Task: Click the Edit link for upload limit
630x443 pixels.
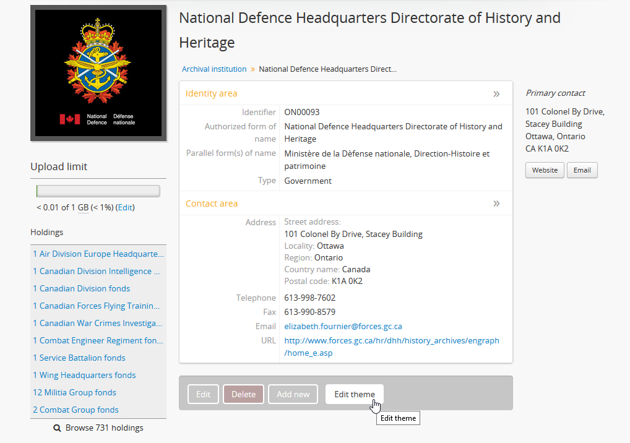Action: tap(125, 208)
